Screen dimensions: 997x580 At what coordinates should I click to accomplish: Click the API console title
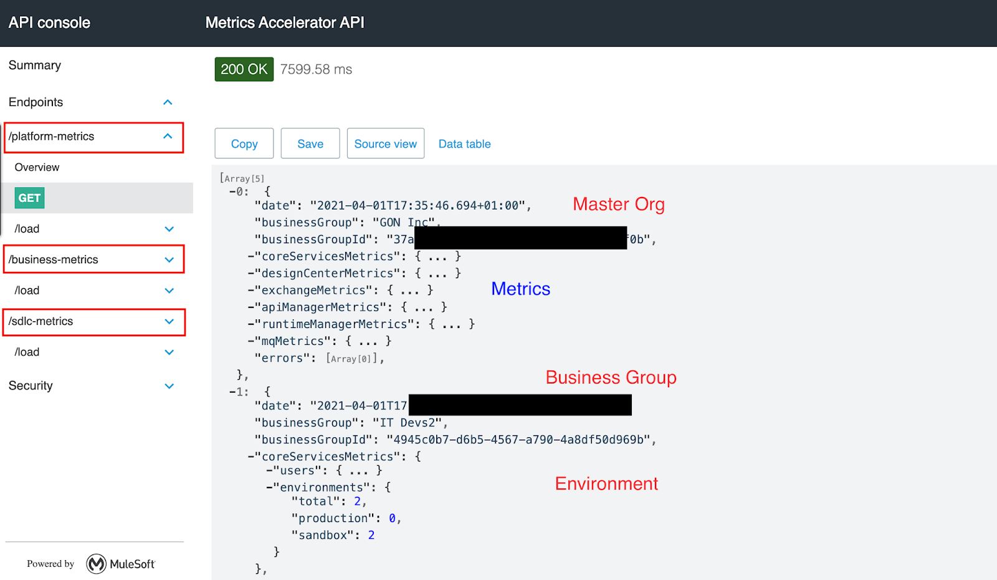(49, 23)
